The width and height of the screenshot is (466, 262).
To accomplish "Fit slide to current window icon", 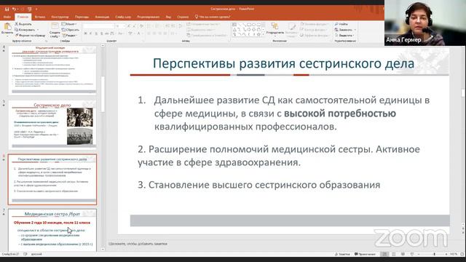I will point(462,254).
